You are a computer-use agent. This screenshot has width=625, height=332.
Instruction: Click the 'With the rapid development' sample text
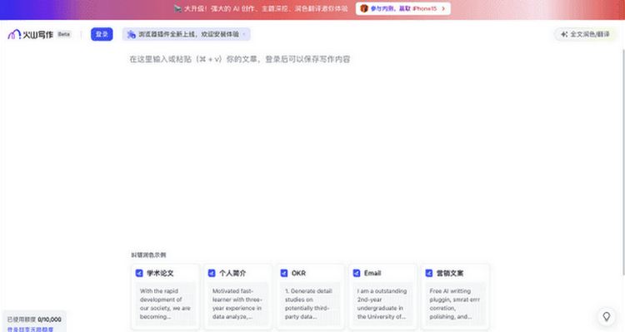(x=165, y=304)
